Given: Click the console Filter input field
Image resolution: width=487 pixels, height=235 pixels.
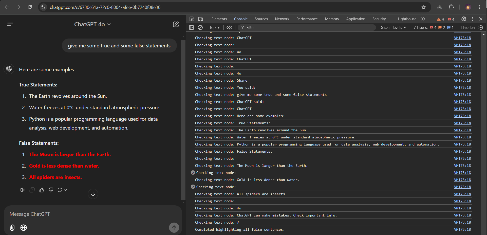Looking at the screenshot, I should (x=307, y=27).
